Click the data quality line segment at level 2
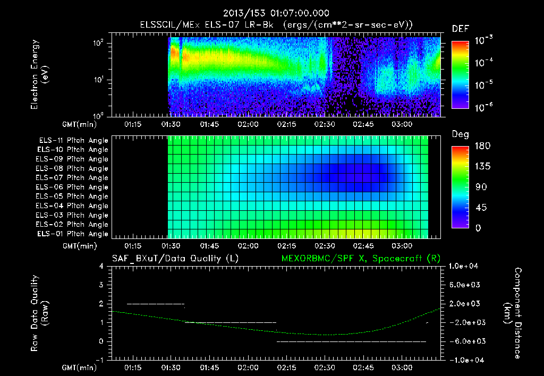This screenshot has height=376, width=544. click(156, 304)
